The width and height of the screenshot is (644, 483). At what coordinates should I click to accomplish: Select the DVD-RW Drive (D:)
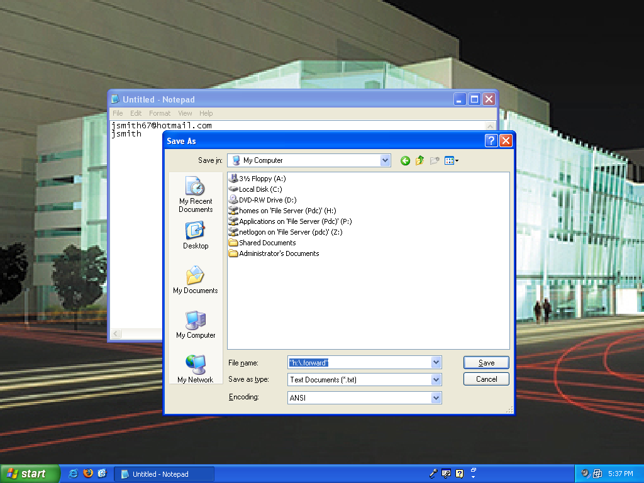263,200
